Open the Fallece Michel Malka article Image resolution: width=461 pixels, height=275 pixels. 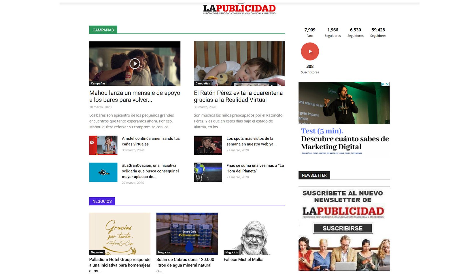coord(243,259)
